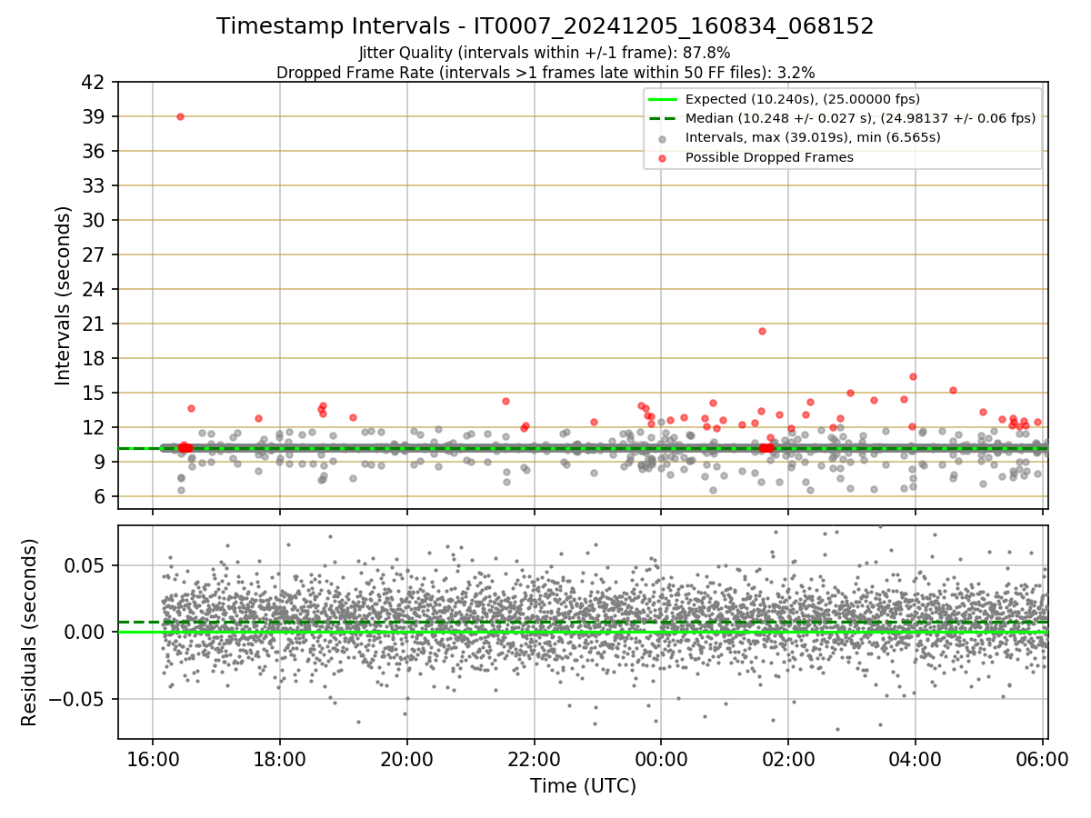The height and width of the screenshot is (818, 1091).
Task: Click legend entry 'Possible Dropped Frames'
Action: [x=769, y=157]
